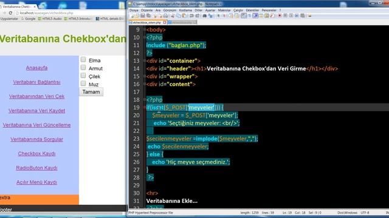Click the Paste icon in Notepad++ toolbar
Viewport: 389px width, 218px height.
(184, 16)
